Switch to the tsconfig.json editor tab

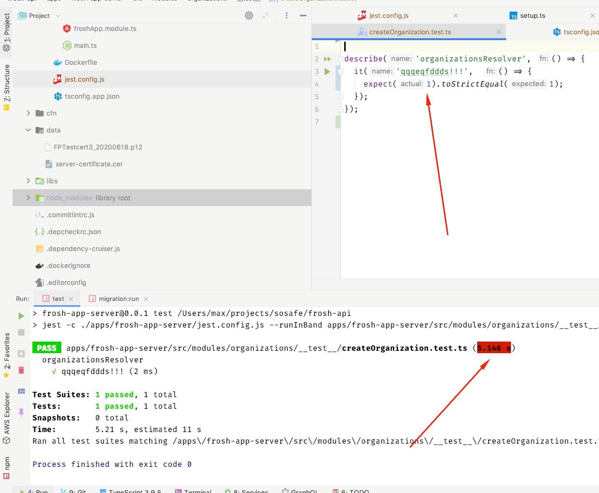[576, 32]
